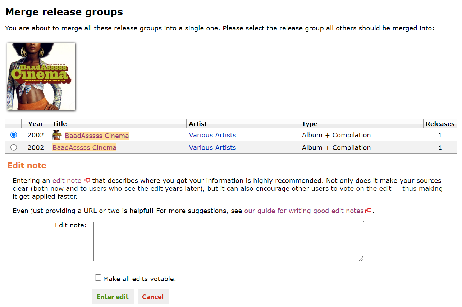Submit with the Enter edit button
The width and height of the screenshot is (462, 307).
click(113, 297)
